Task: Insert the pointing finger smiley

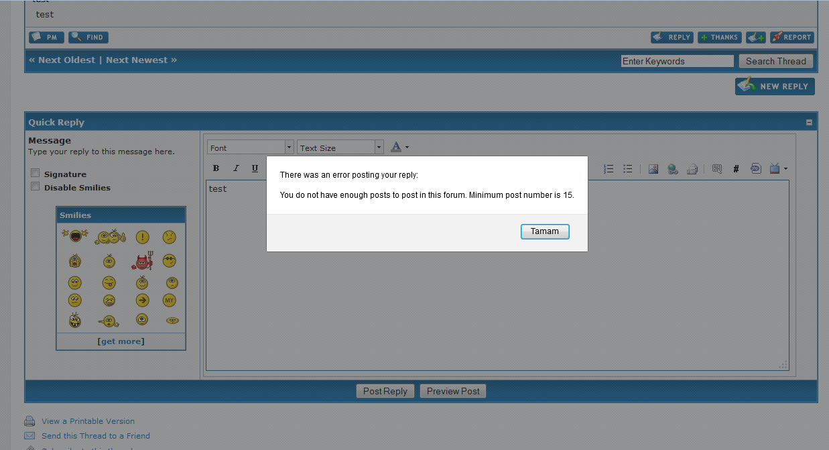Action: tap(109, 321)
